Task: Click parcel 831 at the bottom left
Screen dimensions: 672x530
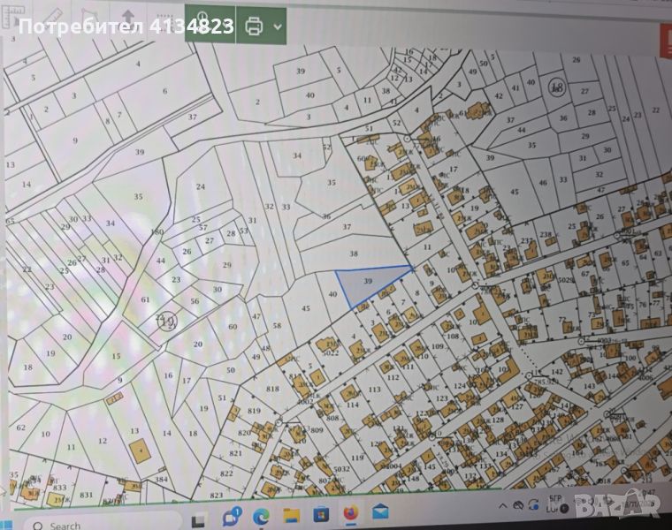Action: coord(86,495)
